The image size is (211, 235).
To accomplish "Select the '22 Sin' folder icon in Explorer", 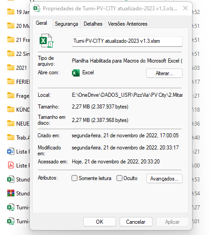I will [11, 54].
